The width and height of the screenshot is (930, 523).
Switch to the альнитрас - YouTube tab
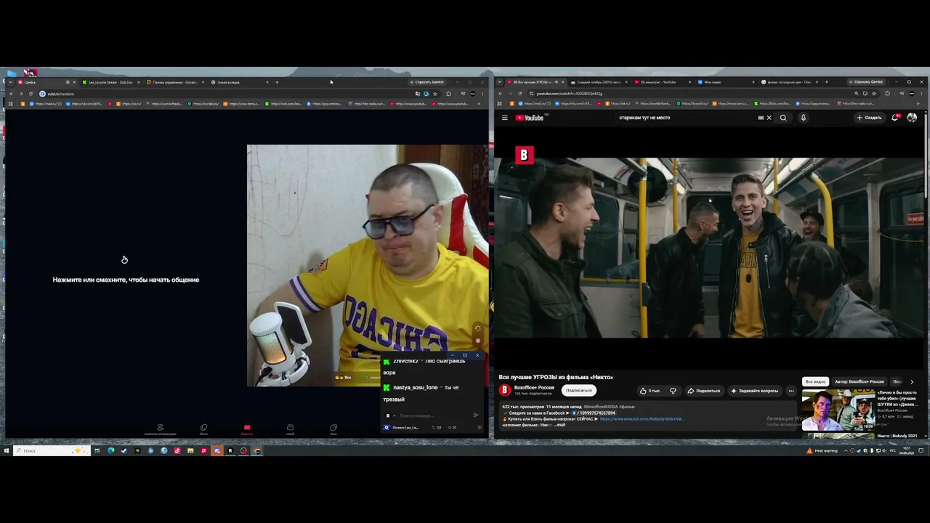click(x=662, y=82)
